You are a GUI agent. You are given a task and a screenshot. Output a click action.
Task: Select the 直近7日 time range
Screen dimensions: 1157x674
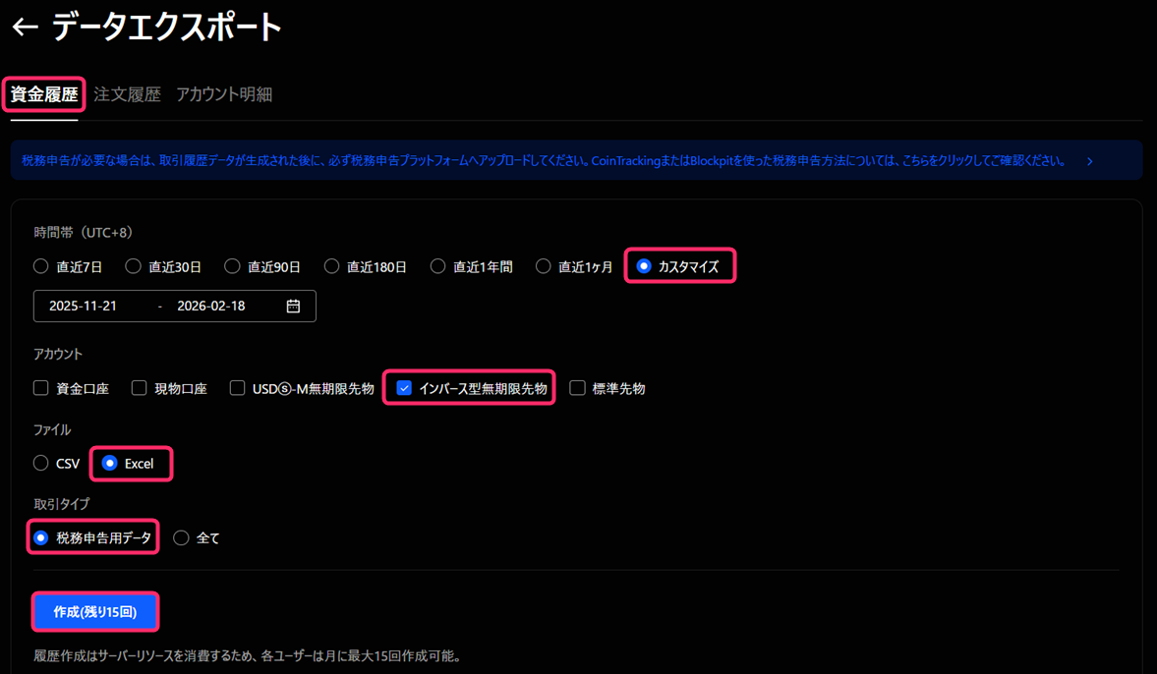(41, 266)
